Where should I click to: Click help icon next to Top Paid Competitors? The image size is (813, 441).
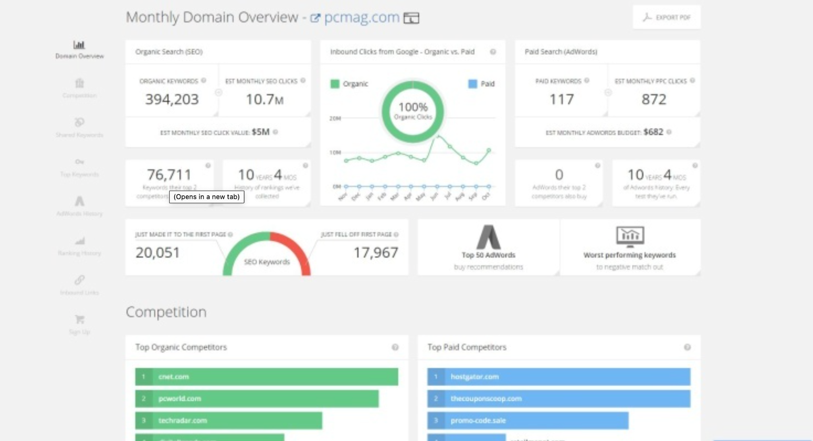coord(687,347)
